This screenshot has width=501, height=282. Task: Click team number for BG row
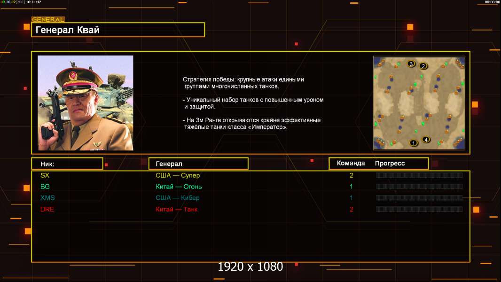tap(351, 187)
